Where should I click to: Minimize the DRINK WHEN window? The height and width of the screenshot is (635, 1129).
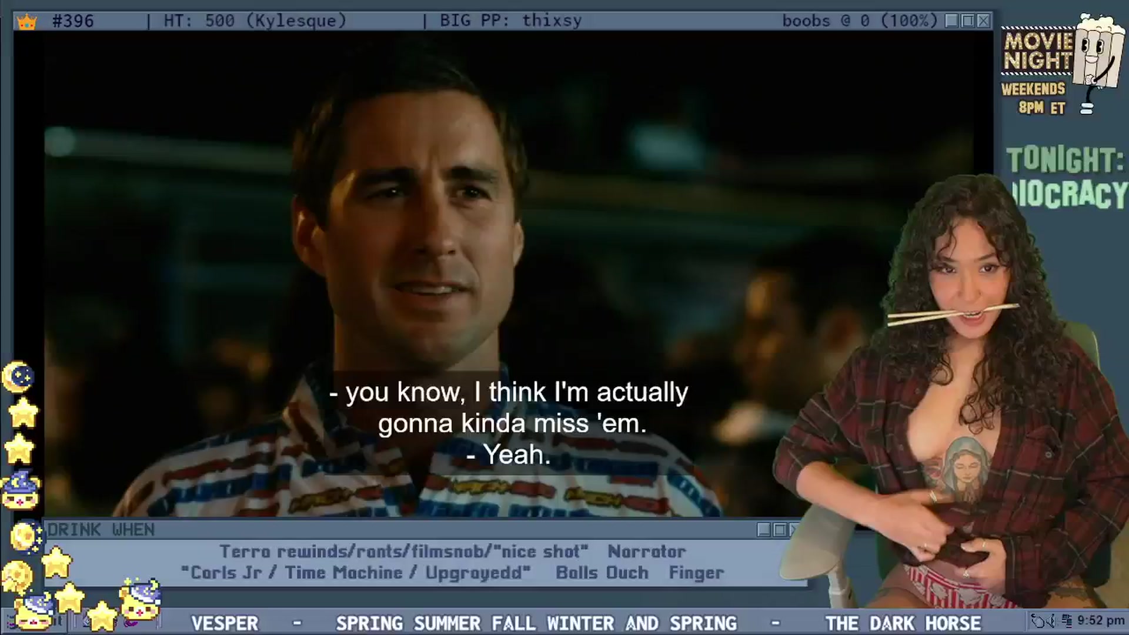[764, 530]
